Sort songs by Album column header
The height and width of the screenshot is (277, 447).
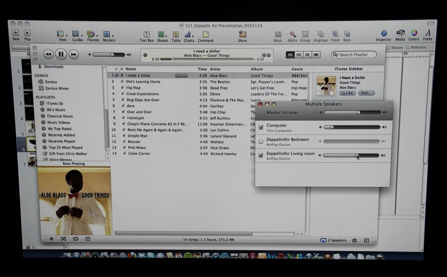[270, 69]
